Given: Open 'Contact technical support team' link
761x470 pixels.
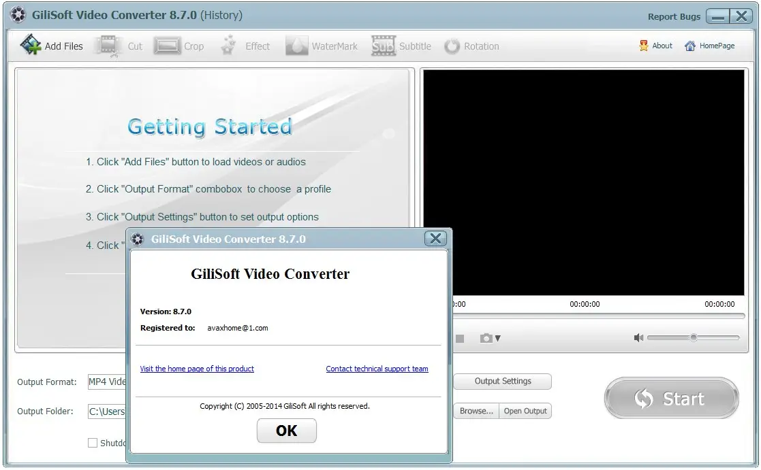Looking at the screenshot, I should tap(377, 369).
